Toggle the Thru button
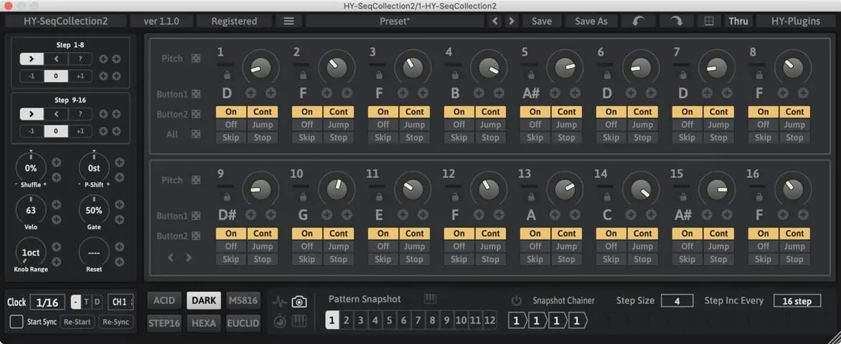841x344 pixels. (x=738, y=21)
